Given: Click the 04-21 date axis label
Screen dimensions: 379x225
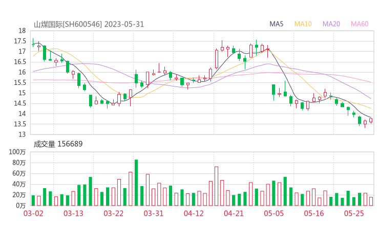Looking at the screenshot, I should pos(234,213).
